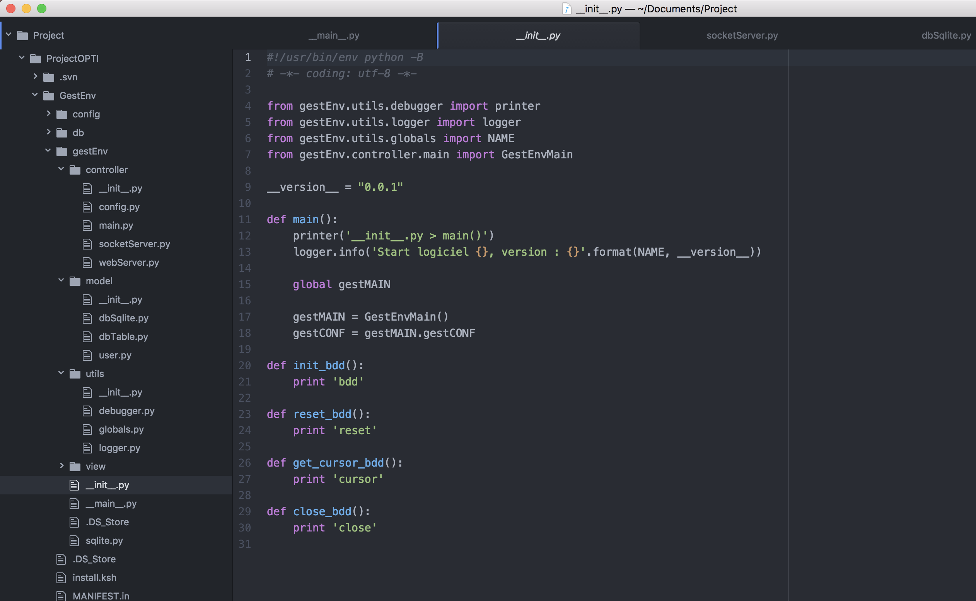Select the __init__.py editor tab
Screen dimensions: 976x601
click(x=538, y=36)
